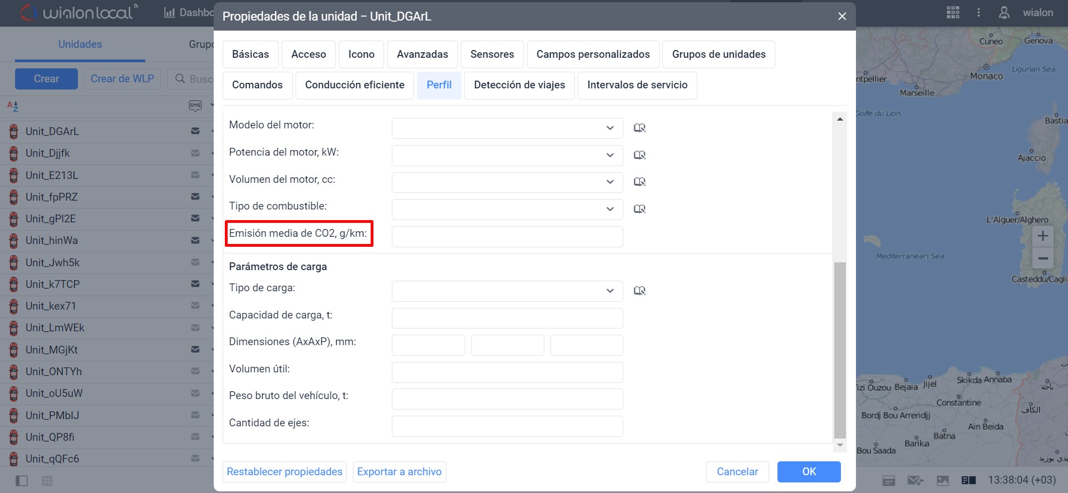Toggle the split-panel layout icon in the bottom bar

968,480
